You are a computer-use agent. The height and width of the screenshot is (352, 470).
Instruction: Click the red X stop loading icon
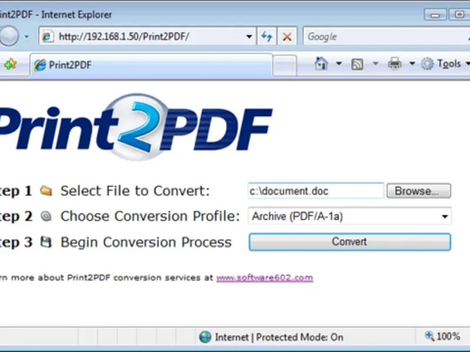tap(287, 36)
